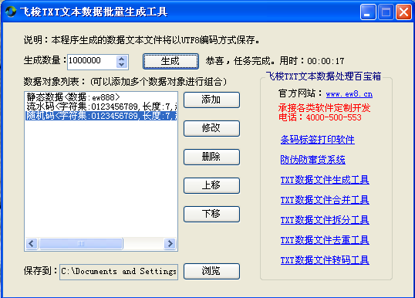The image size is (415, 298).
Task: Close the window
Action: [x=404, y=12]
